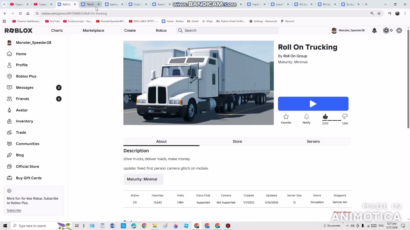Open Home in the left sidebar
Viewport: 410px width, 230px height.
tap(21, 54)
